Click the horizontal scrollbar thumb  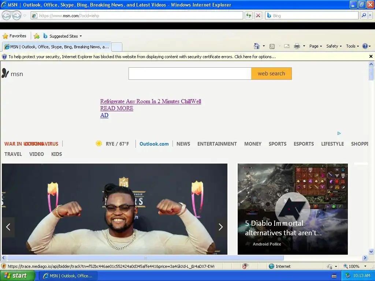(145, 258)
